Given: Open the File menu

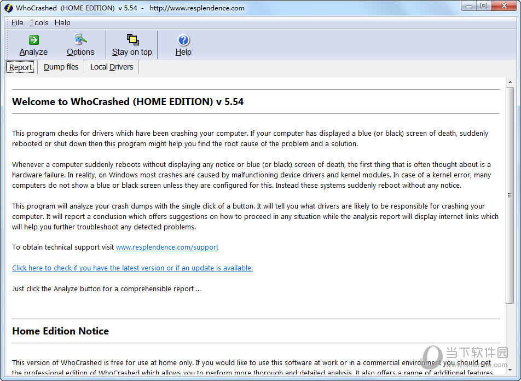Looking at the screenshot, I should tap(18, 22).
